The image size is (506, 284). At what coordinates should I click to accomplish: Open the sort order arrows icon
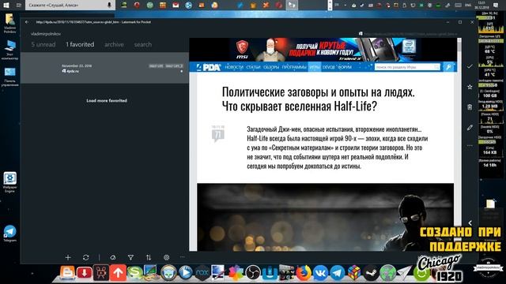click(149, 257)
